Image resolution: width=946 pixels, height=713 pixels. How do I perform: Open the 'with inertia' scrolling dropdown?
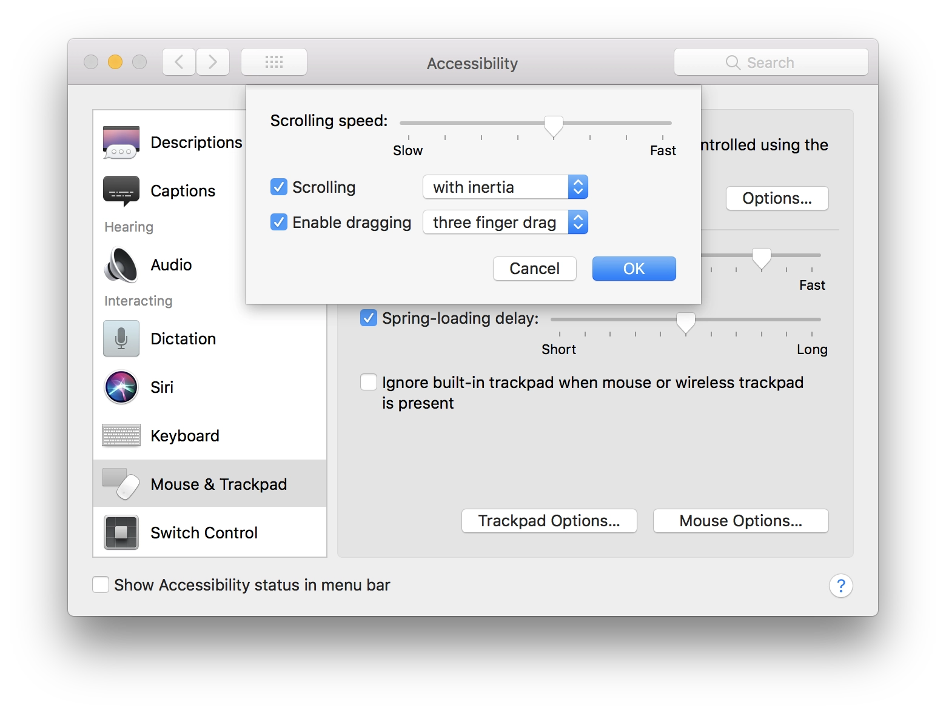pyautogui.click(x=505, y=187)
